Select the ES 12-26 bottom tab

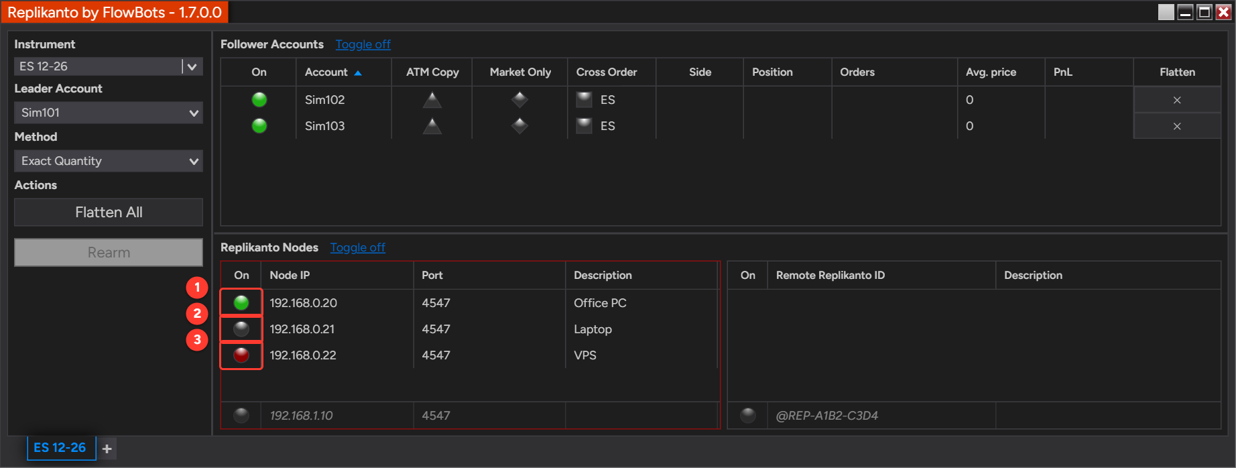tap(60, 448)
